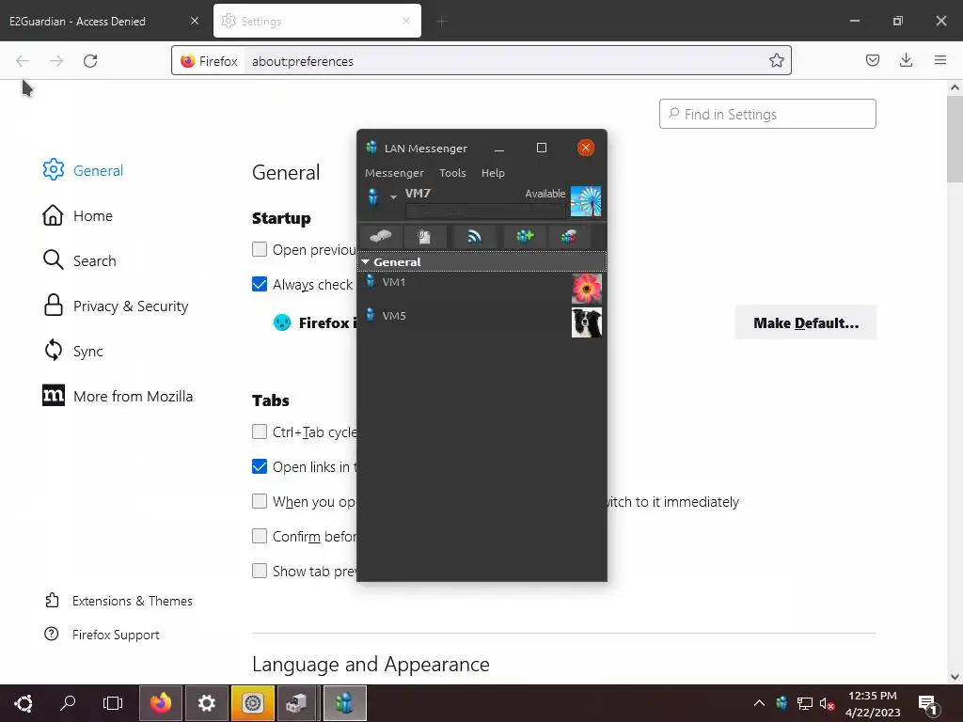Toggle the Ctrl+Tab cycles checkbox
The height and width of the screenshot is (722, 963).
tap(260, 432)
